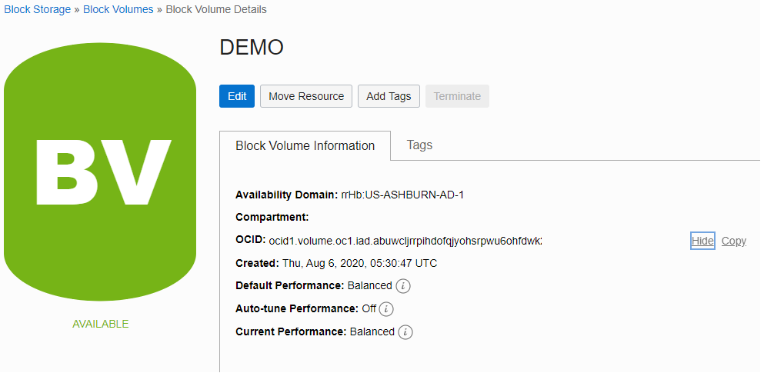The width and height of the screenshot is (764, 373).
Task: Click info icon next to Auto-tune Performance
Action: pos(386,309)
